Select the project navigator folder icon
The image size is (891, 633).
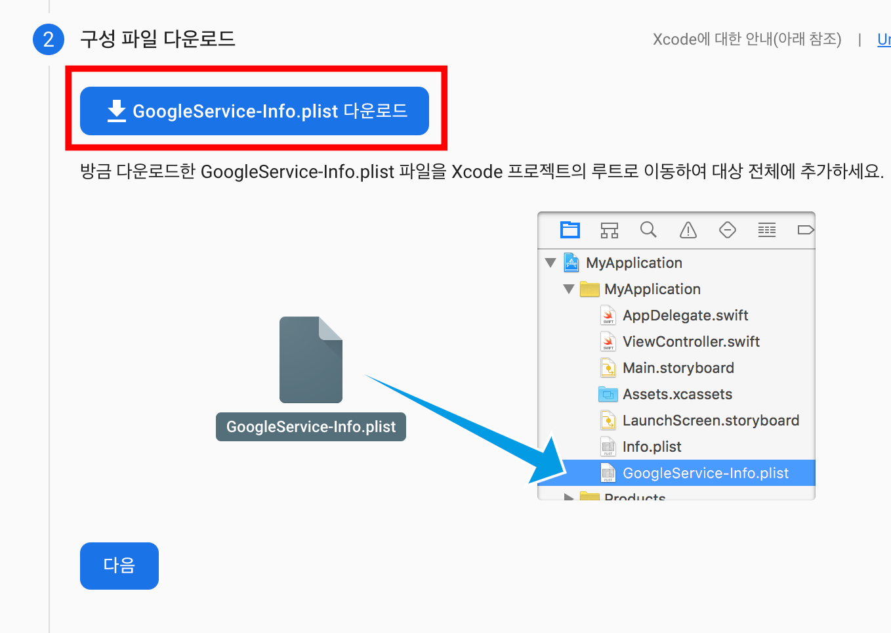click(570, 230)
